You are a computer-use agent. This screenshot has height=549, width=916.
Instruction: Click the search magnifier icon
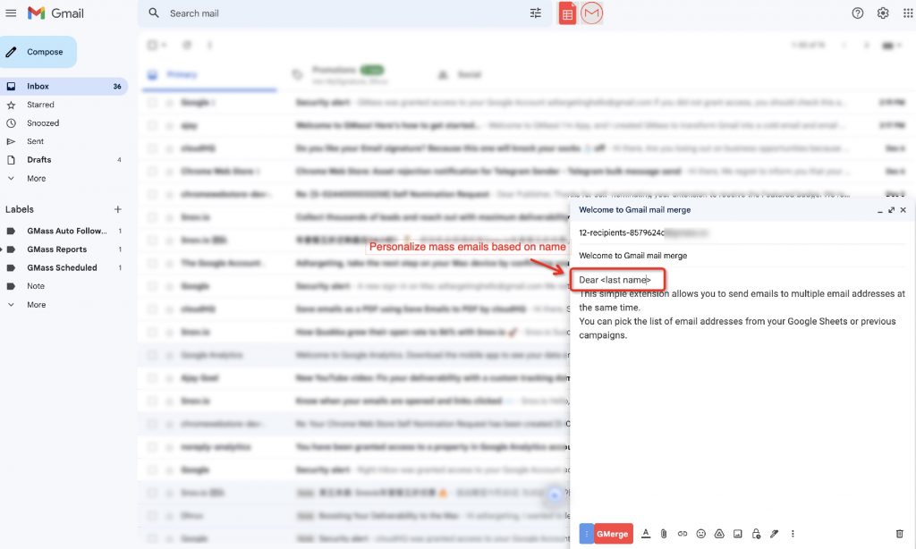[x=154, y=13]
